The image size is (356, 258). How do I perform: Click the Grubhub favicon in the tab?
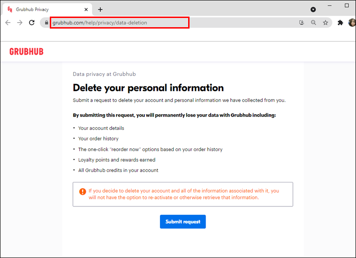click(10, 10)
